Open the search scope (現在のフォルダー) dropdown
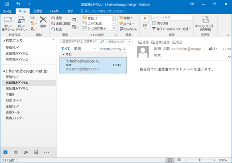 (x=119, y=42)
